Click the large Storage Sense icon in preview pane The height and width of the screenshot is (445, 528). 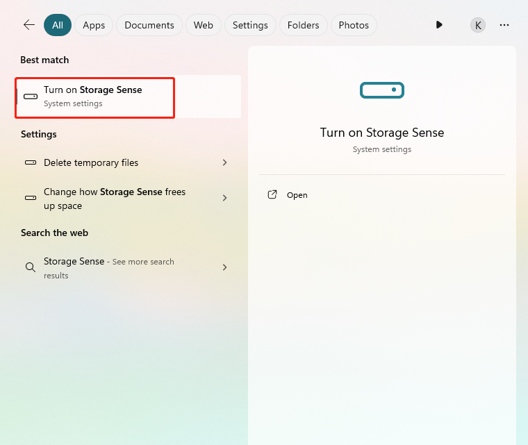(x=382, y=90)
